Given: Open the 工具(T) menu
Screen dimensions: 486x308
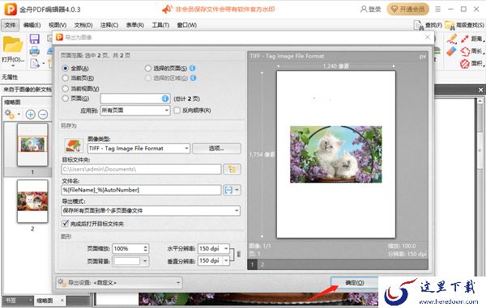Looking at the screenshot, I should pos(160,25).
